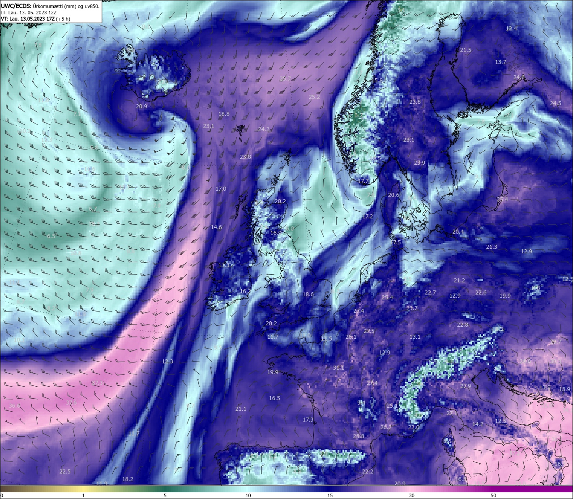Select the 21.2 value label

coord(459,280)
